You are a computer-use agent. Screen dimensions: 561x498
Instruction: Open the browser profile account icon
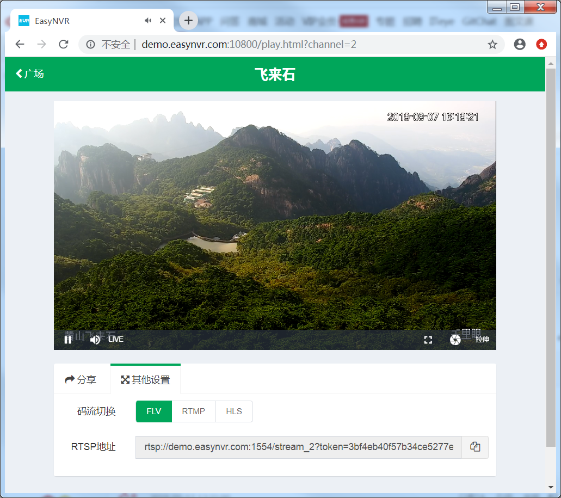click(520, 45)
